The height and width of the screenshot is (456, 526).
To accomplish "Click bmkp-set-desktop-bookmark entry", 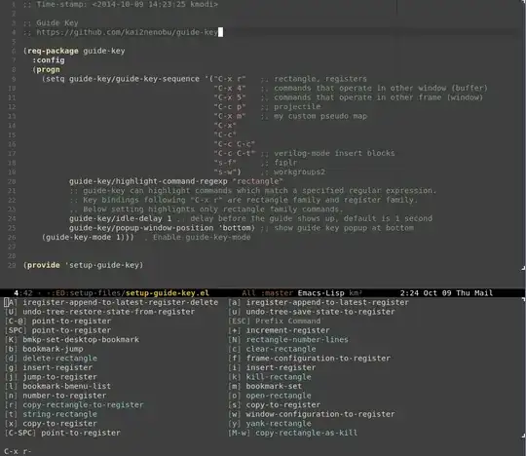I will 72,340.
